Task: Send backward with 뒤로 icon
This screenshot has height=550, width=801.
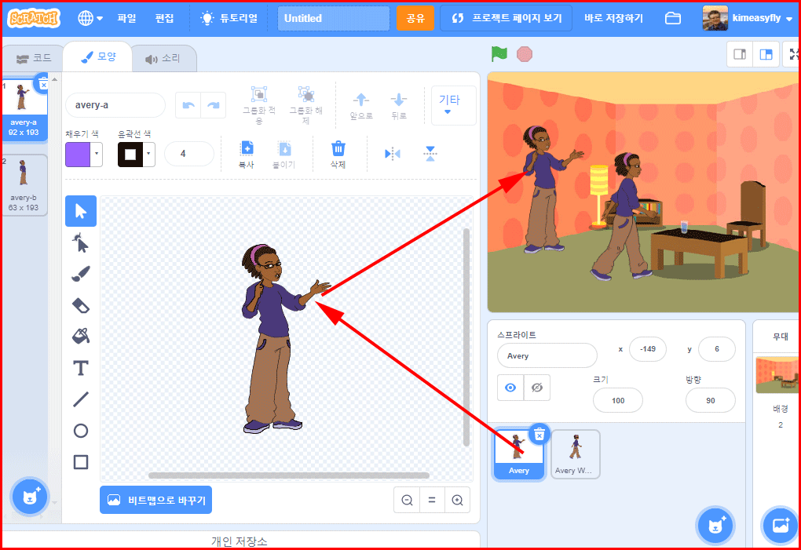Action: tap(398, 99)
